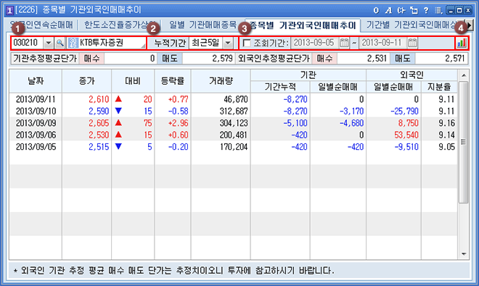
Task: Click the window link icon in title bar
Action: pos(414,10)
